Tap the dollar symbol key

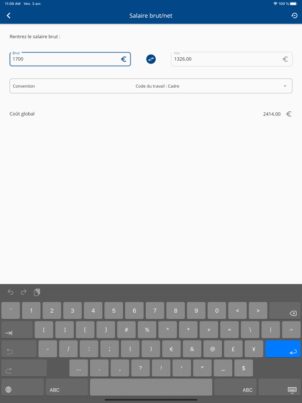pyautogui.click(x=243, y=368)
